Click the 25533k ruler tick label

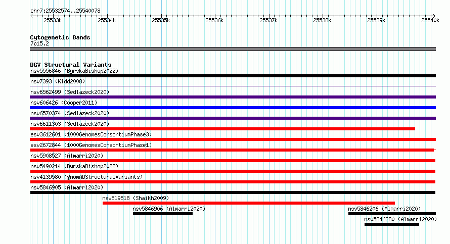pos(53,20)
